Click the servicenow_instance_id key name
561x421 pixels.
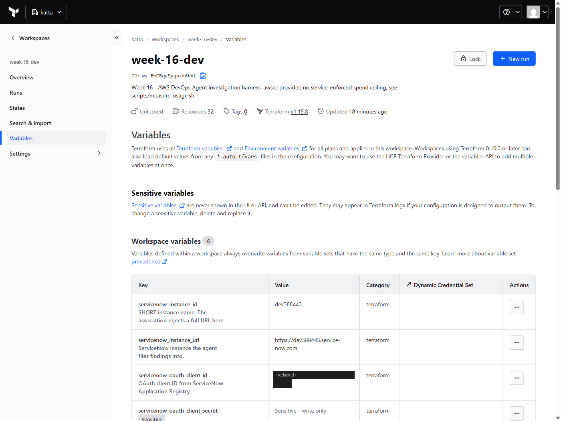[168, 304]
